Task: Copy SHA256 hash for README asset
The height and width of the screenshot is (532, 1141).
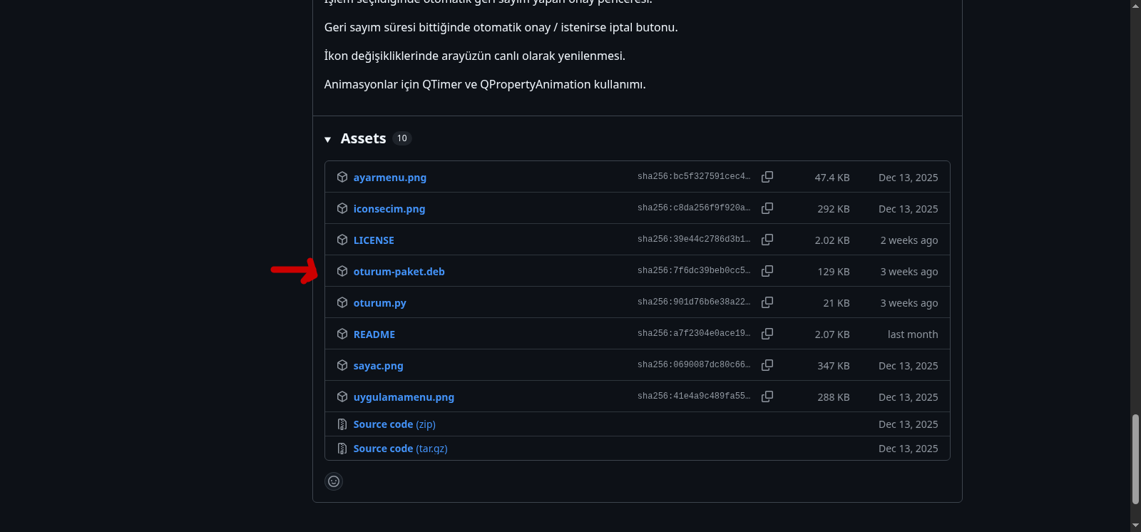Action: [767, 334]
